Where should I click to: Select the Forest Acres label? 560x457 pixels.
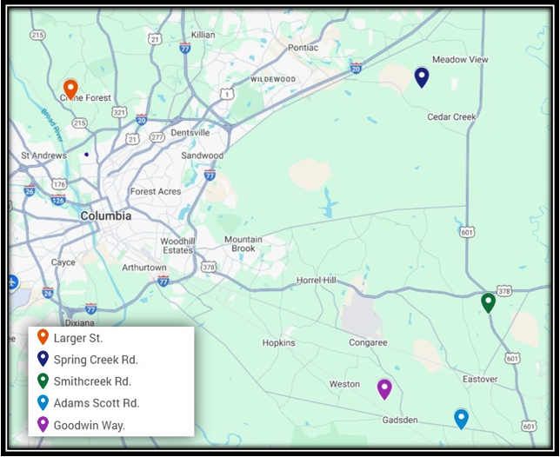155,191
